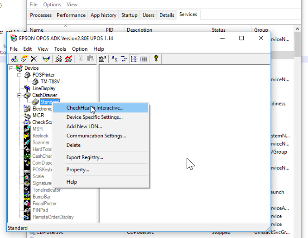Screen dimensions: 308x238
Task: Collapse the POSPrinter tree node
Action: tap(19, 75)
